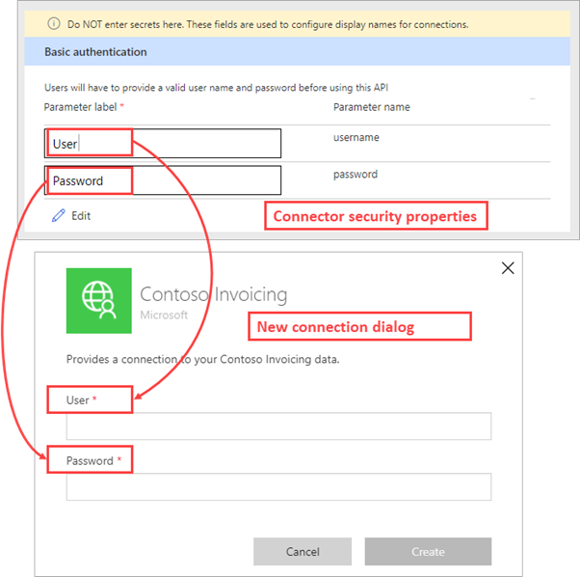
Task: Click the 'Parameter name' column heading
Action: coord(372,107)
